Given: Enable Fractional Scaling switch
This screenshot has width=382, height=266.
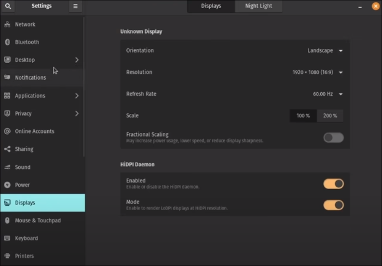Looking at the screenshot, I should [333, 138].
